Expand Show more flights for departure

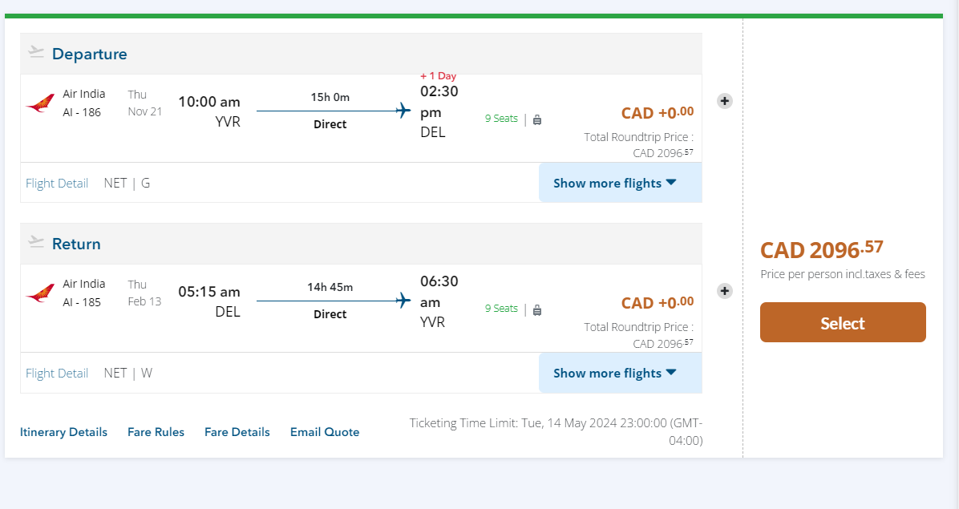point(615,183)
